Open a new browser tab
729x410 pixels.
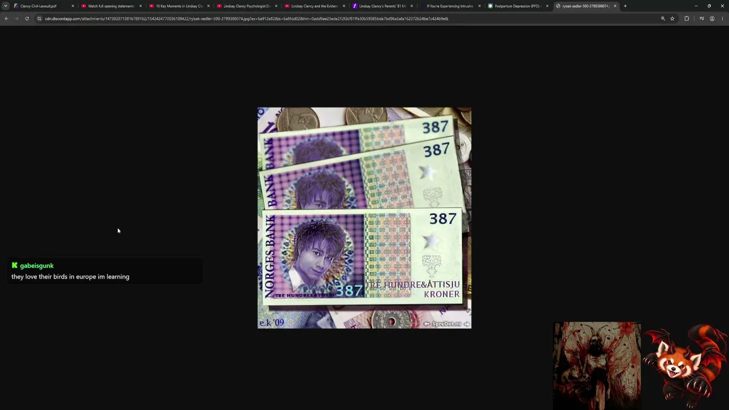[x=625, y=6]
